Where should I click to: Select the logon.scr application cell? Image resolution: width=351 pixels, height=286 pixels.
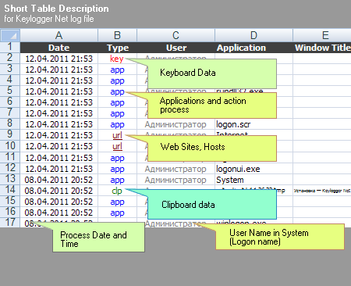coord(254,124)
